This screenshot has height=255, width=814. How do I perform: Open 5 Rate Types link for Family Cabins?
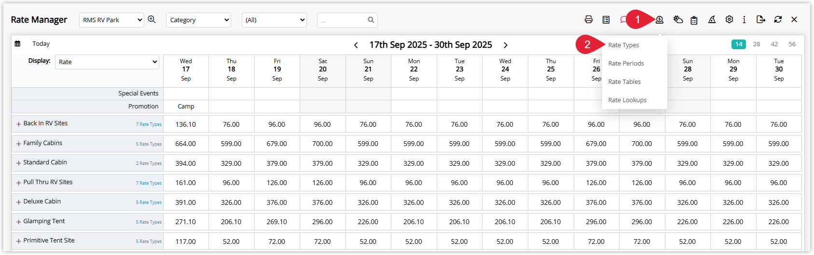click(149, 144)
